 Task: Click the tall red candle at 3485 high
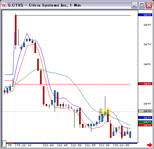tap(16, 30)
